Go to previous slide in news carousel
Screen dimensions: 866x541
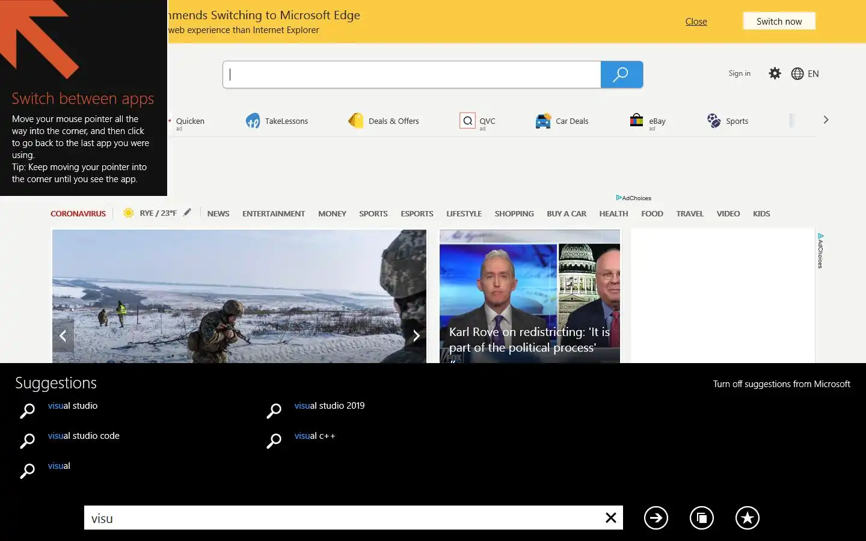[x=63, y=336]
